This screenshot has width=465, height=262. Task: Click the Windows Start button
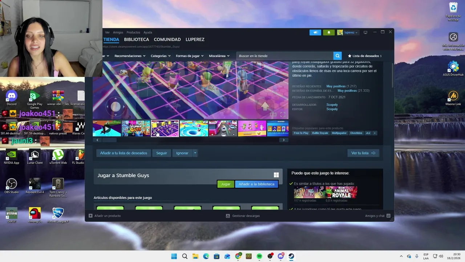pyautogui.click(x=174, y=256)
